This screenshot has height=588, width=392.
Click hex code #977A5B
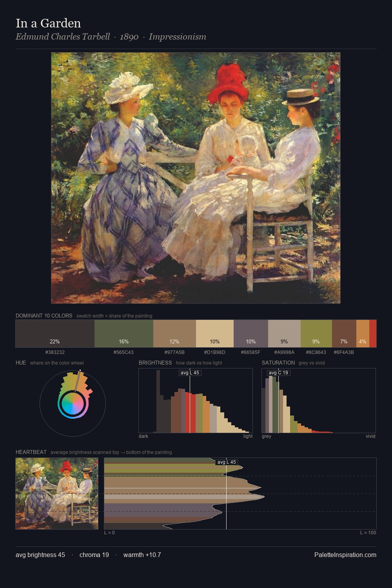[174, 352]
